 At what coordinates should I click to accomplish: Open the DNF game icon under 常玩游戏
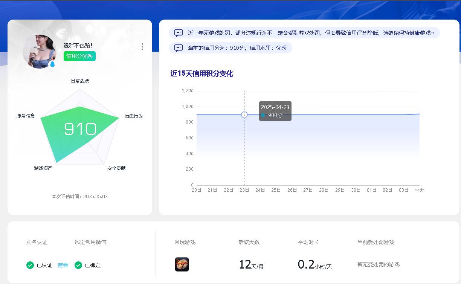pos(182,264)
